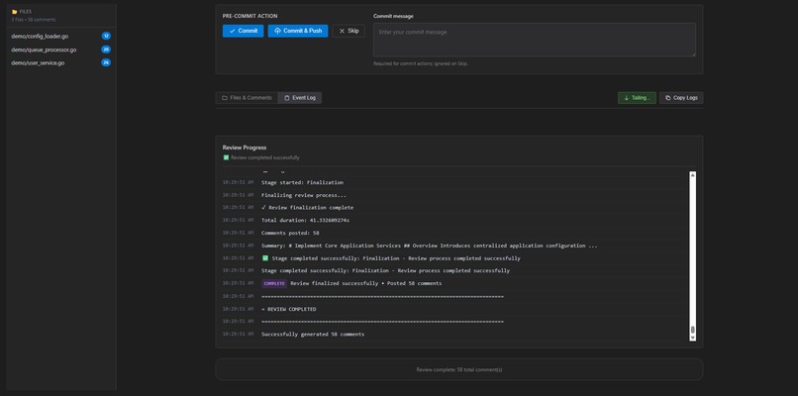Click the 12 comments badge for config_loader.go
Screen dimensions: 798x396
[x=106, y=37]
